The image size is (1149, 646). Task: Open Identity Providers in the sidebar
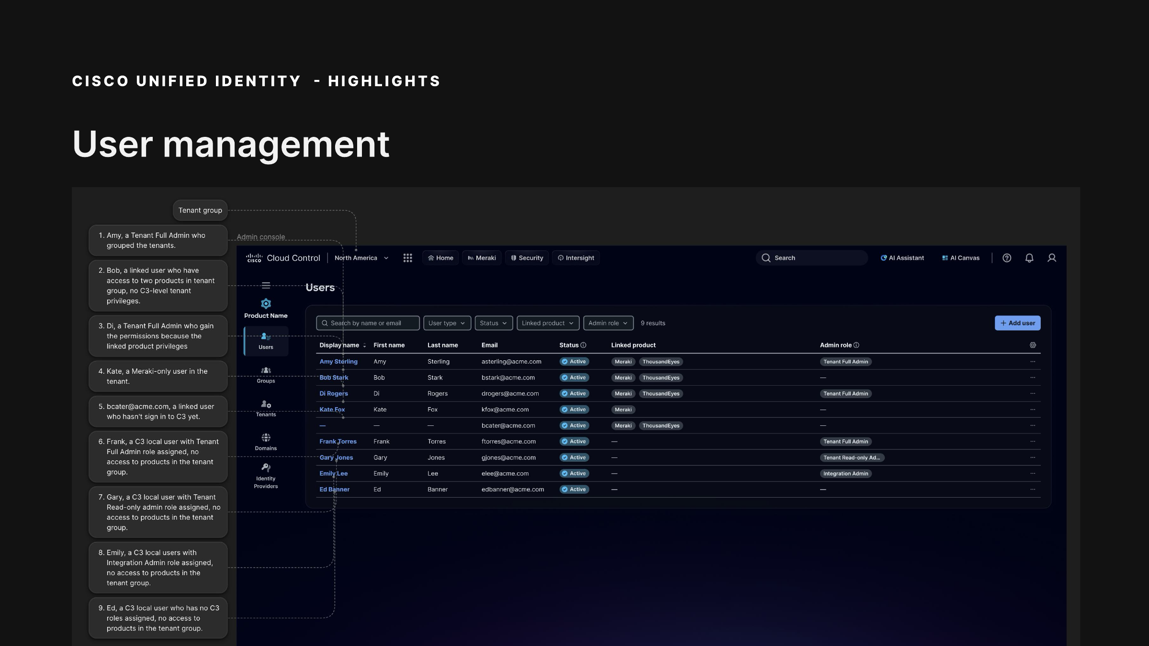[266, 476]
